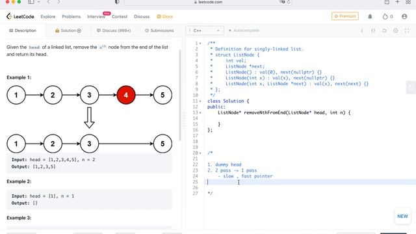Click the Safari sidebar toggle icon

(x=31, y=2)
